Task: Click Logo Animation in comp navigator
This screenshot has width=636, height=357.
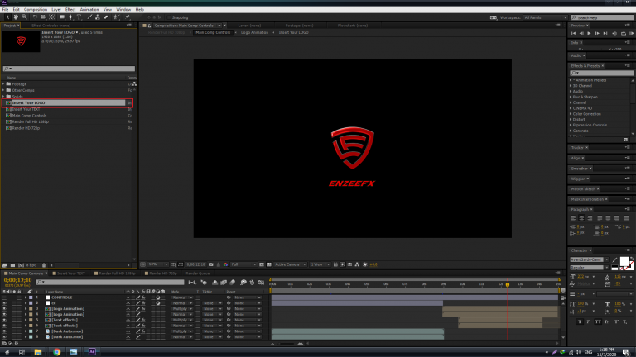Action: click(x=254, y=32)
